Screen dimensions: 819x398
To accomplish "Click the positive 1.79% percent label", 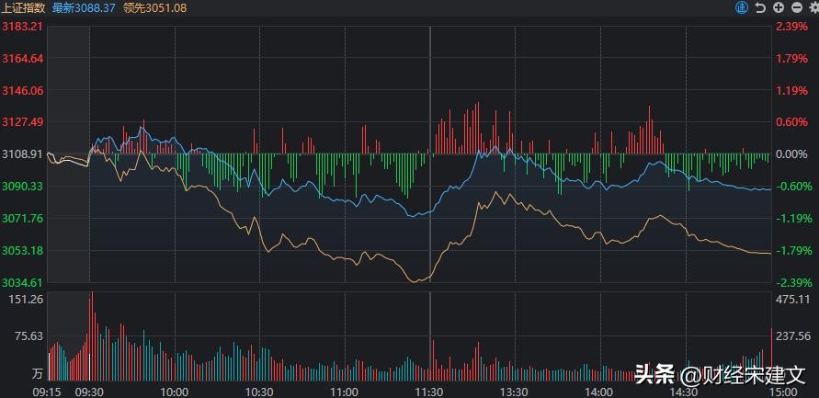I will (791, 59).
